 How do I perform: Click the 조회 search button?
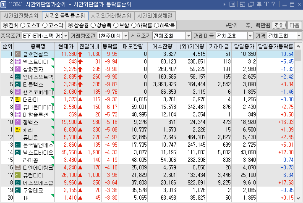click(x=279, y=25)
